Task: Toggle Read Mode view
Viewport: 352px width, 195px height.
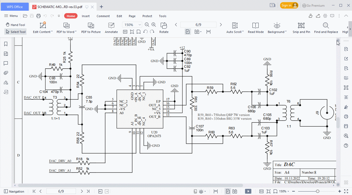Action: (255, 28)
